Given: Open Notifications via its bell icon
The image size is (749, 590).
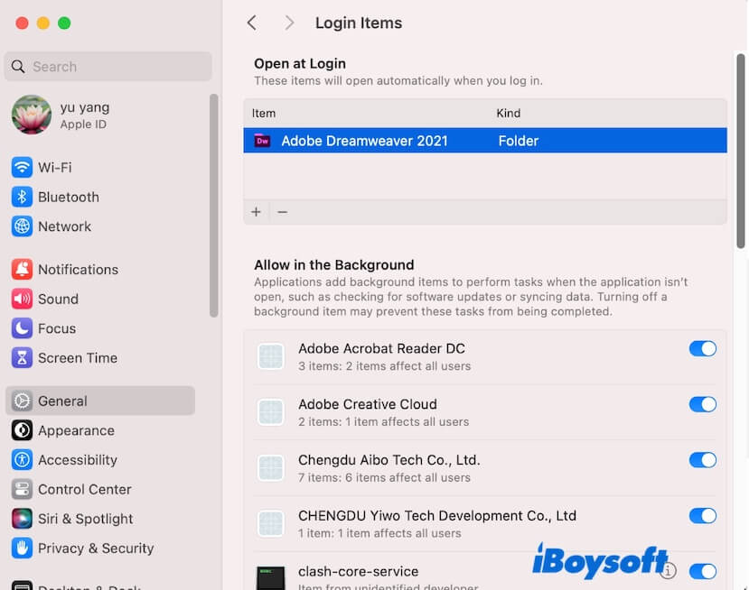Looking at the screenshot, I should [x=22, y=270].
